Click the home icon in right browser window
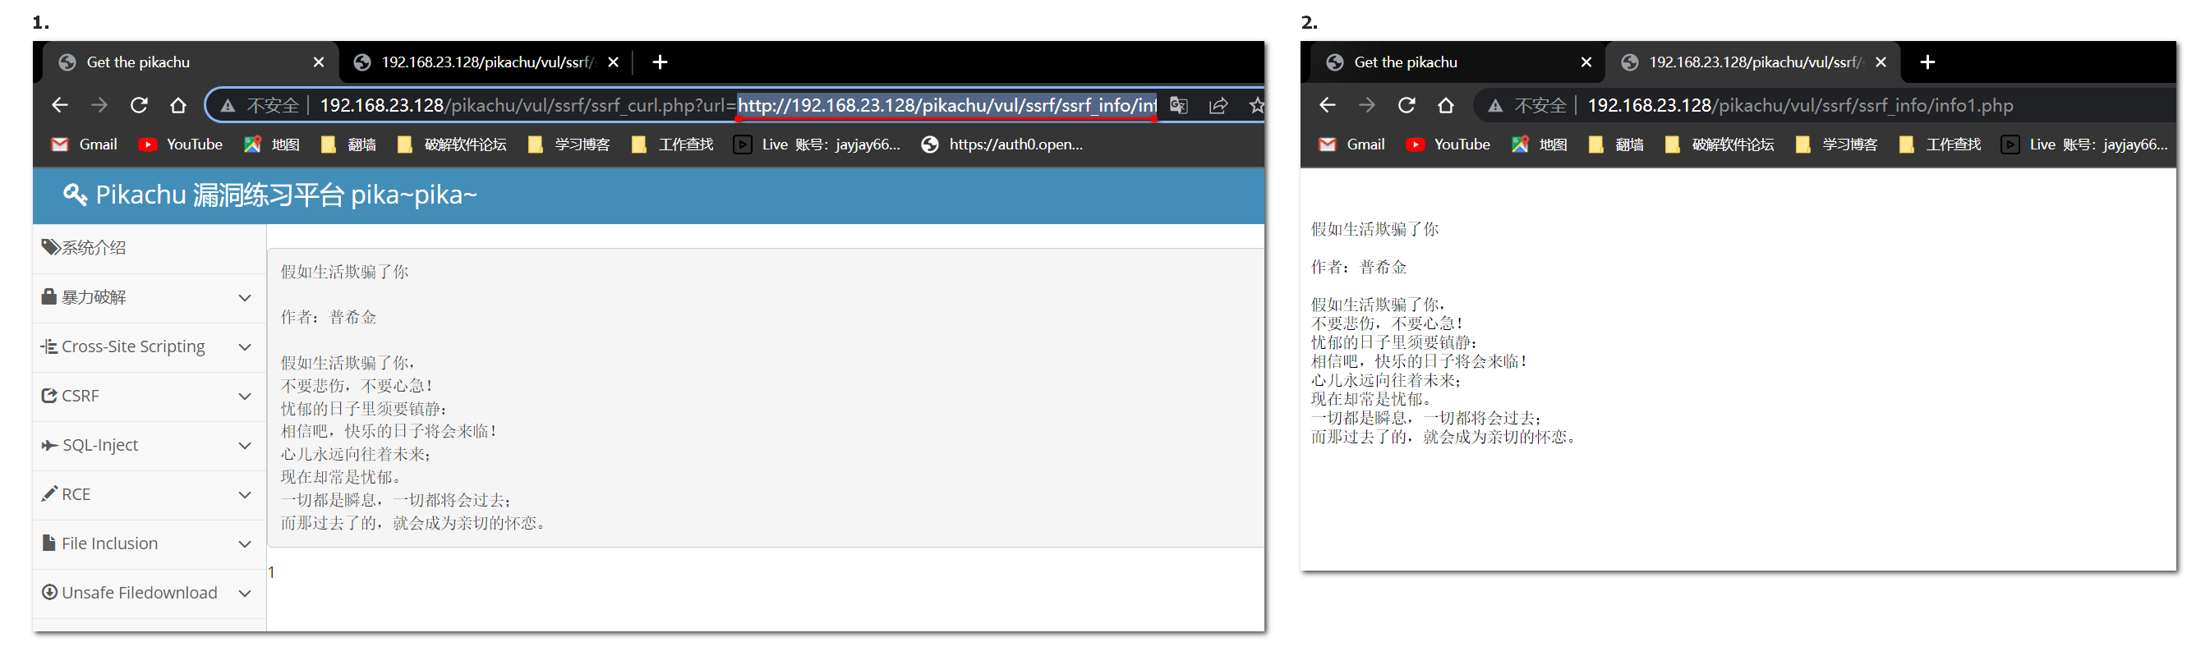This screenshot has width=2210, height=665. pos(1446,105)
